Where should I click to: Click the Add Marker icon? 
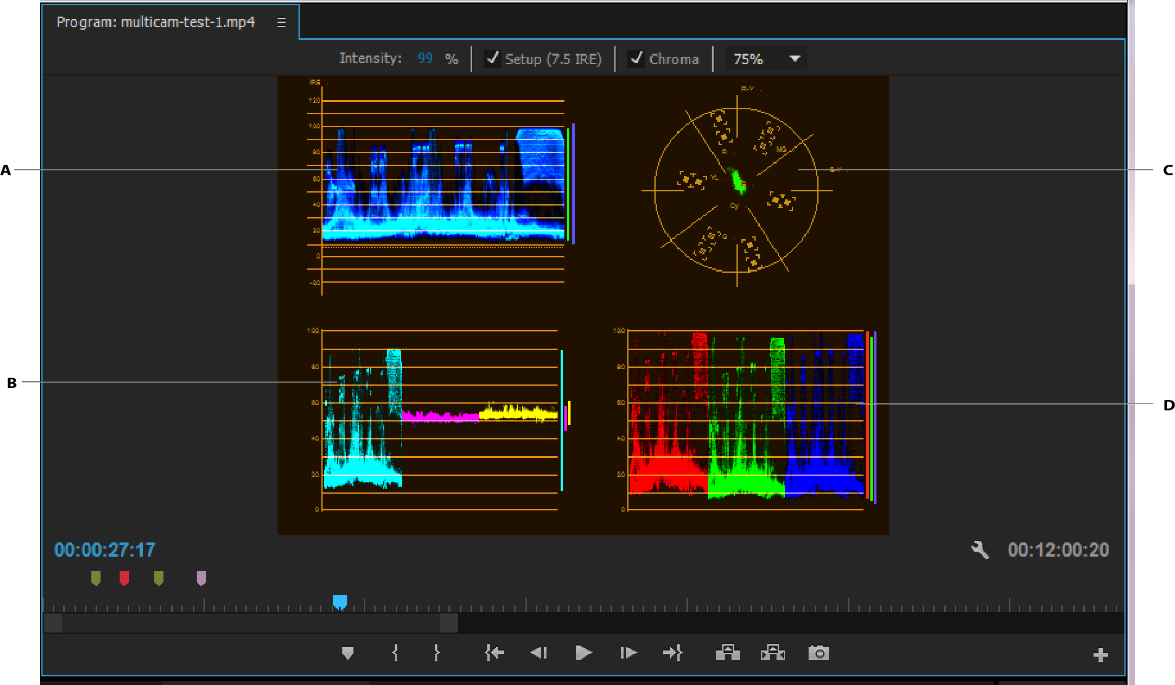[x=347, y=652]
